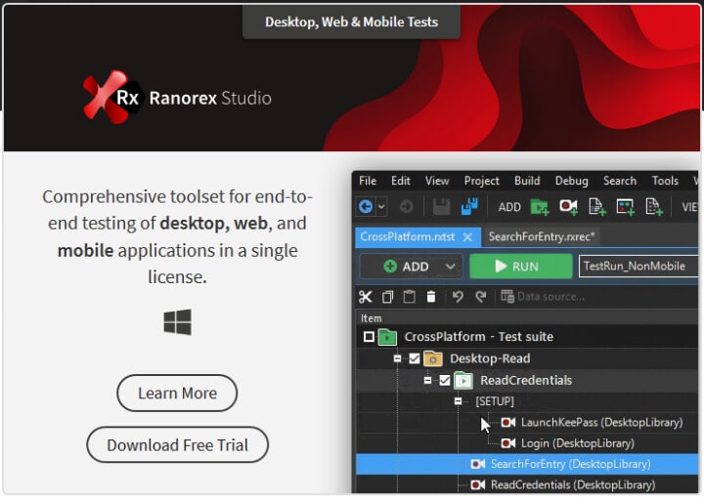Click the add recording module camera icon
Image resolution: width=704 pixels, height=501 pixels.
point(568,207)
